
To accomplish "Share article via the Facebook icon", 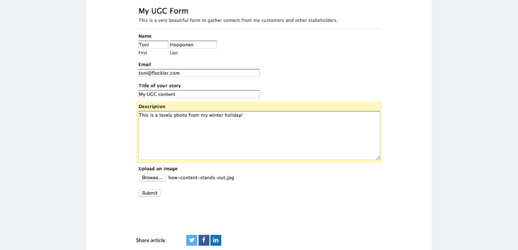I will [204, 240].
